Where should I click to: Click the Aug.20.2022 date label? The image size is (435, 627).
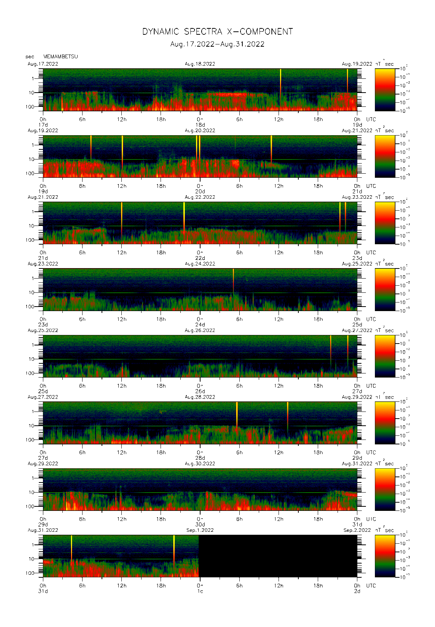coord(200,131)
